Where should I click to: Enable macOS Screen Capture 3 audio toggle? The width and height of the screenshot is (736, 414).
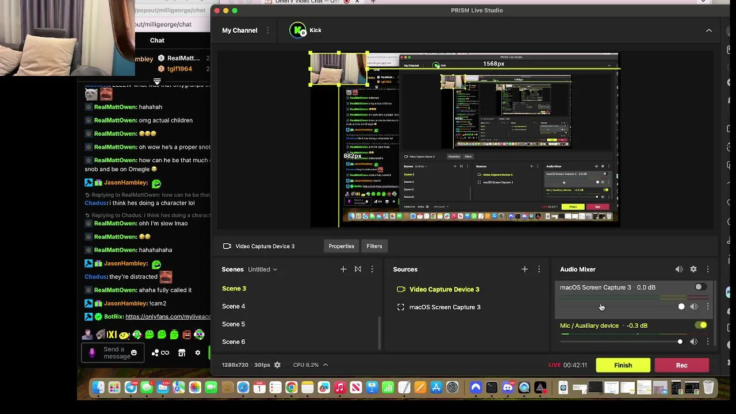coord(700,287)
